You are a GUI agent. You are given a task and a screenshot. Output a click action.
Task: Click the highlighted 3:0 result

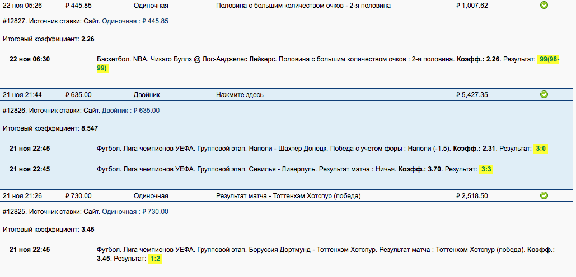[541, 149]
